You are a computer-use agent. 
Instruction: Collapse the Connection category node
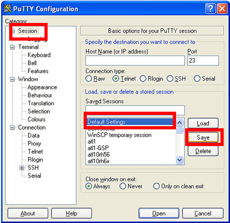(13, 128)
